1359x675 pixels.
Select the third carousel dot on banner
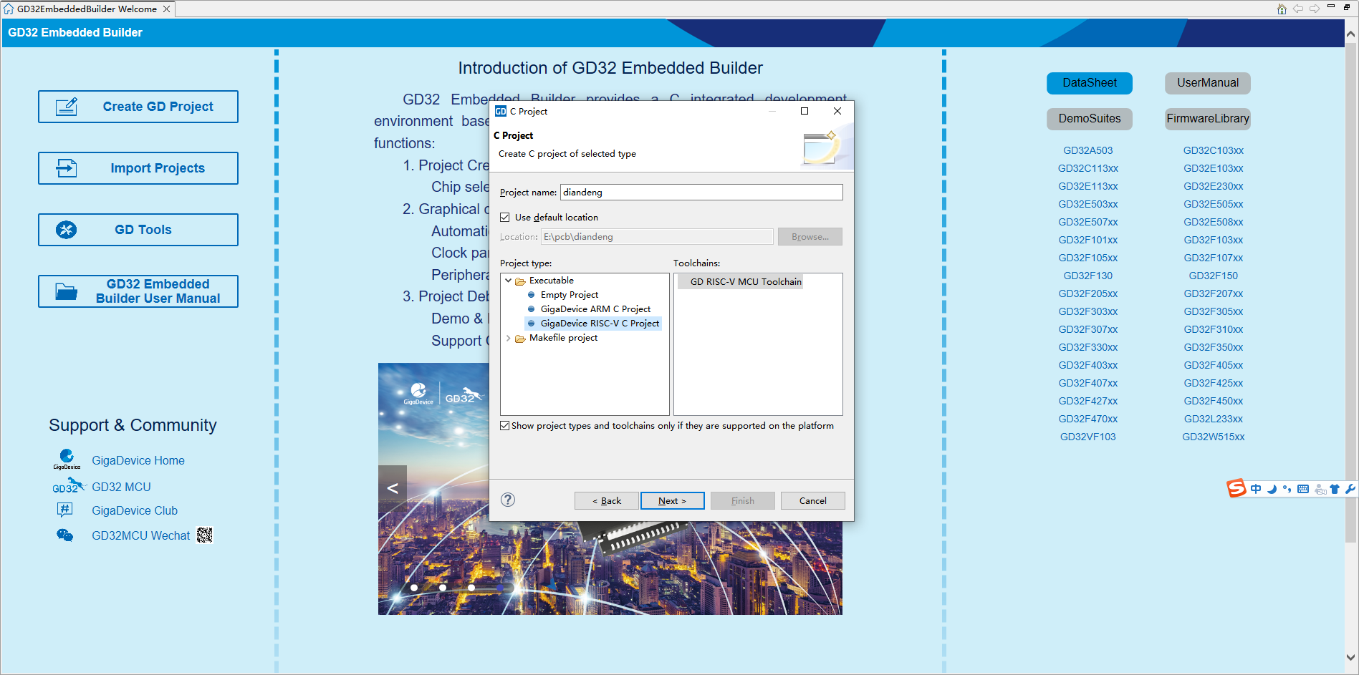(471, 588)
